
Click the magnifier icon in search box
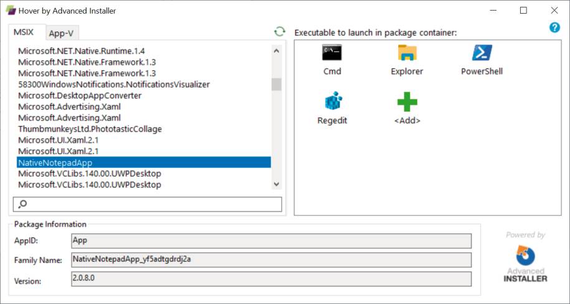click(22, 205)
